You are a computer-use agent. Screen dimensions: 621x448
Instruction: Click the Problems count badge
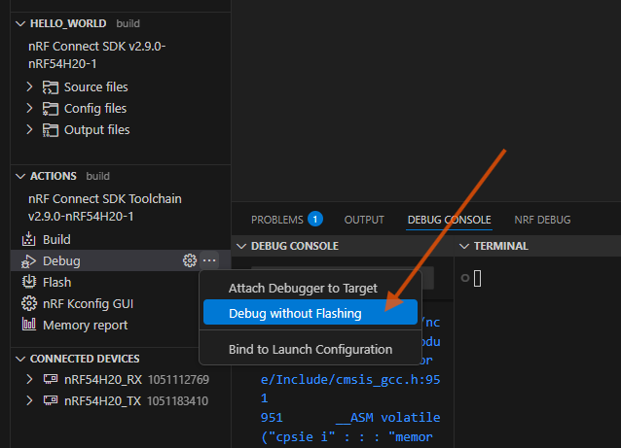[315, 219]
